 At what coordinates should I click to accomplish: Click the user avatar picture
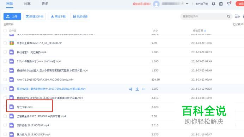pos(156,4)
